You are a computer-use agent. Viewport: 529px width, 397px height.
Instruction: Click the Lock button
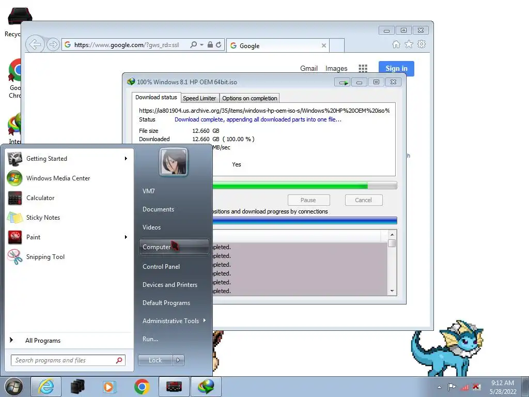pos(155,360)
